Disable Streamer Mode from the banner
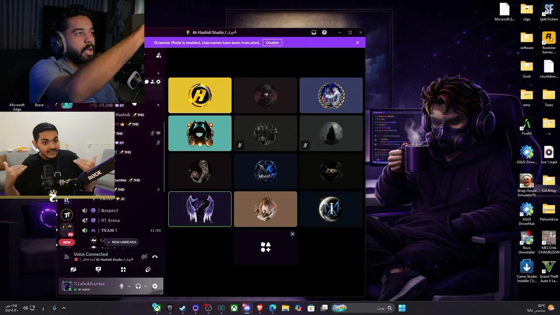Screen dimensions: 560x315 272,42
